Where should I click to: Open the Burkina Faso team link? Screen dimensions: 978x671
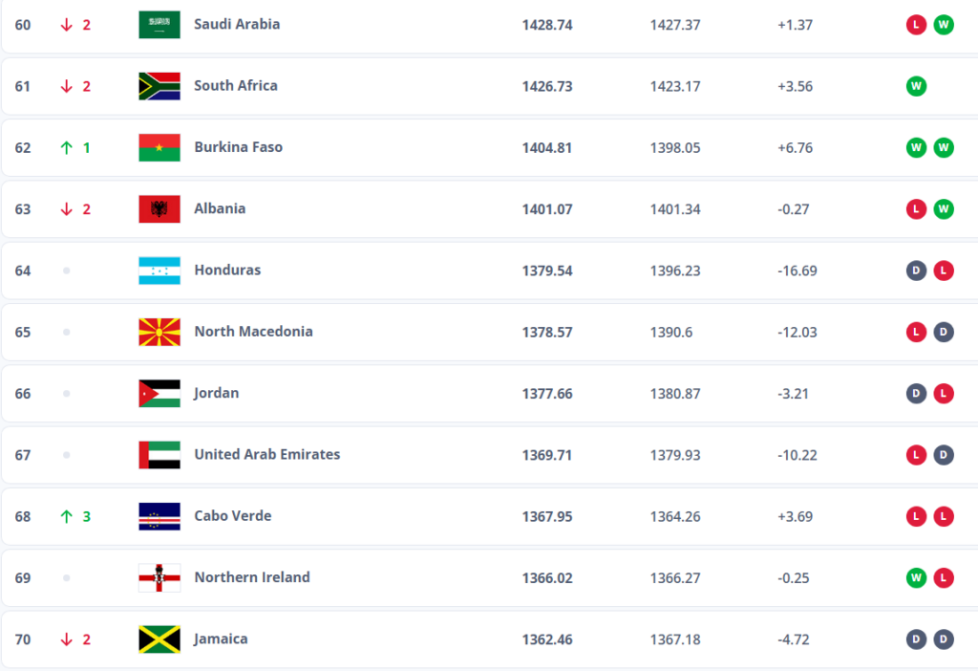[238, 147]
